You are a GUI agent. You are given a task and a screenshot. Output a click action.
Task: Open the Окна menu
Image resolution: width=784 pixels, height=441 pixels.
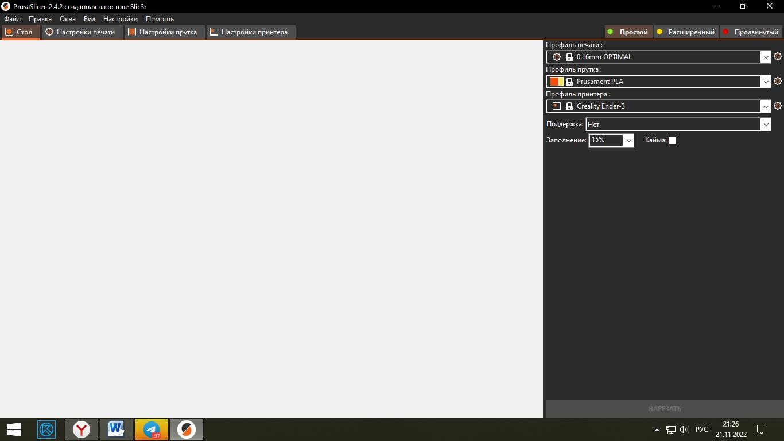68,19
